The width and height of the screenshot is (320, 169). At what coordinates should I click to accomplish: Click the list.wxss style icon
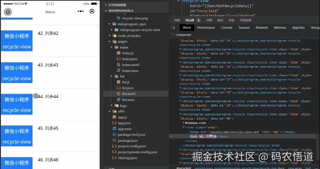(x=118, y=100)
